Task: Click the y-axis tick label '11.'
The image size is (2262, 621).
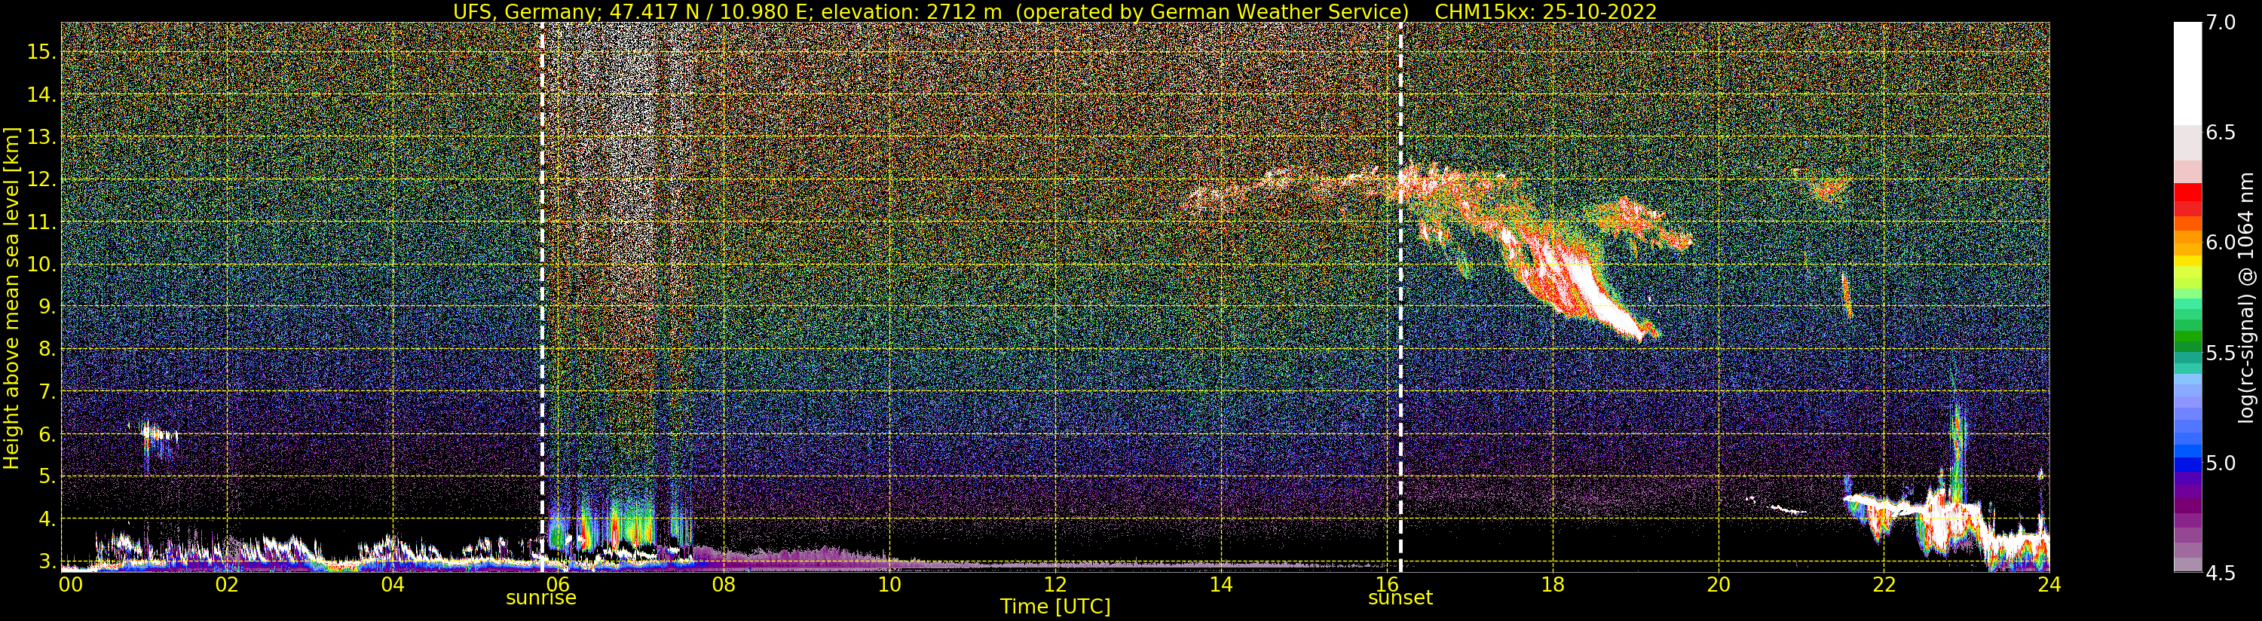Action: pos(41,223)
